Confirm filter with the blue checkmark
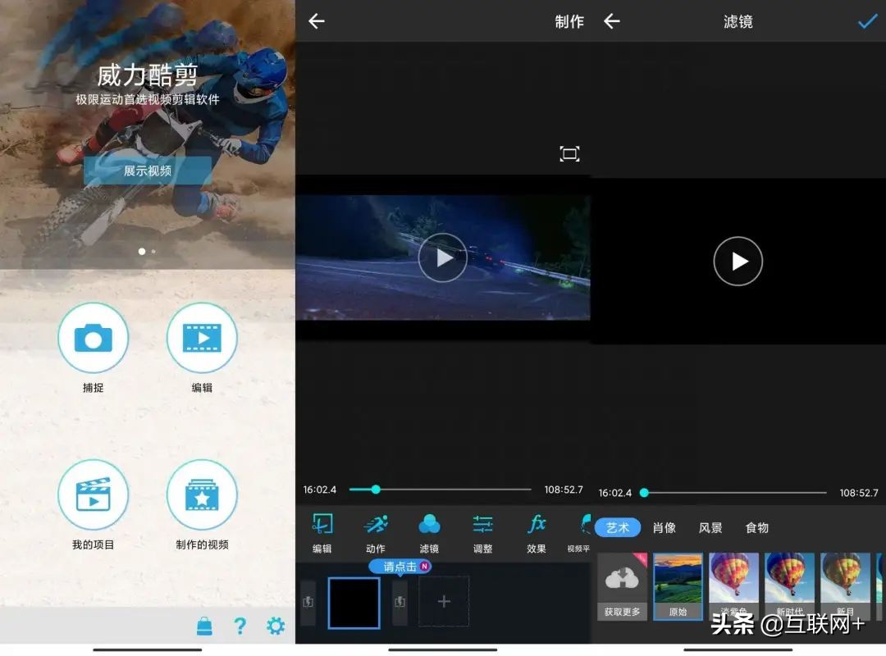886x656 pixels. [866, 21]
